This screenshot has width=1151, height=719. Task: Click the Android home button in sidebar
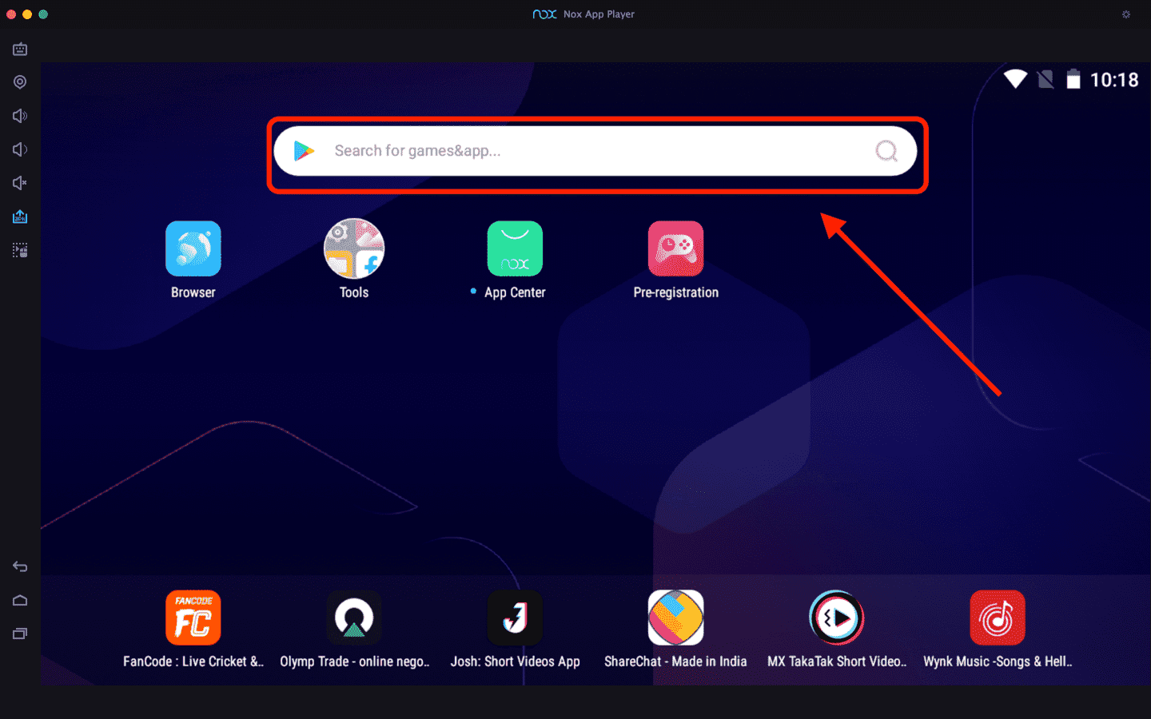coord(20,600)
